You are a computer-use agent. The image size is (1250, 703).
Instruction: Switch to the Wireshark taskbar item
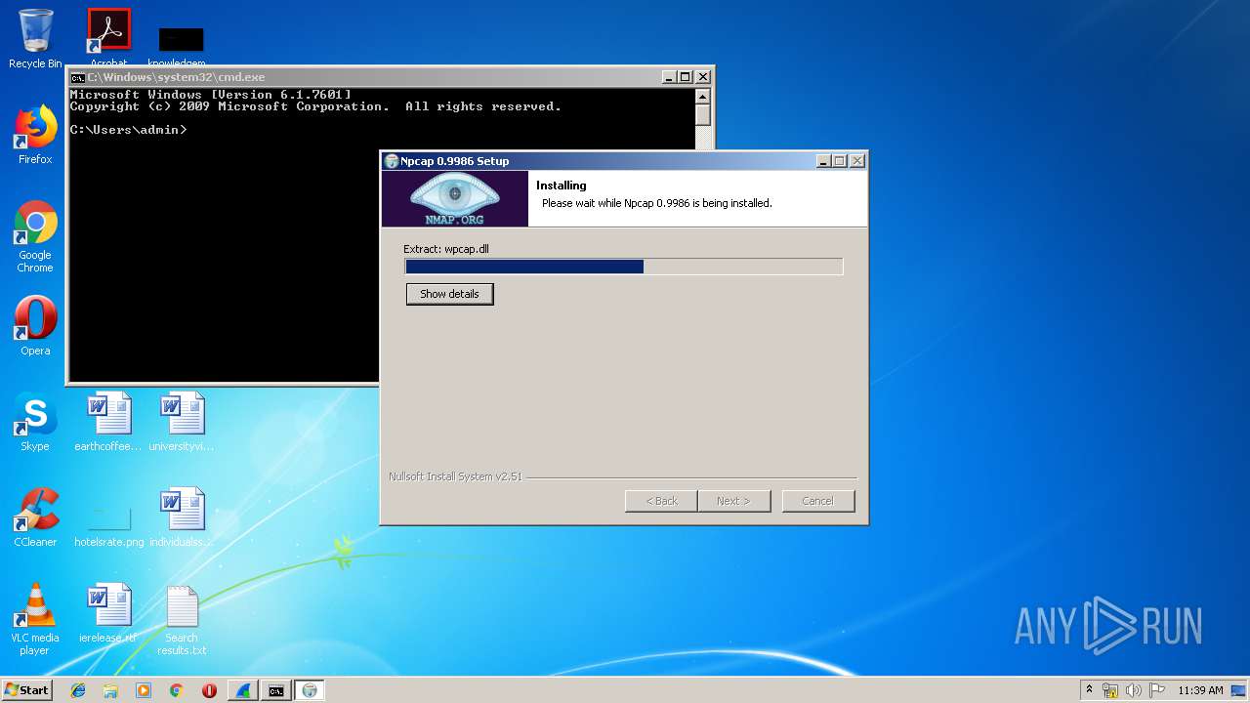pos(242,690)
